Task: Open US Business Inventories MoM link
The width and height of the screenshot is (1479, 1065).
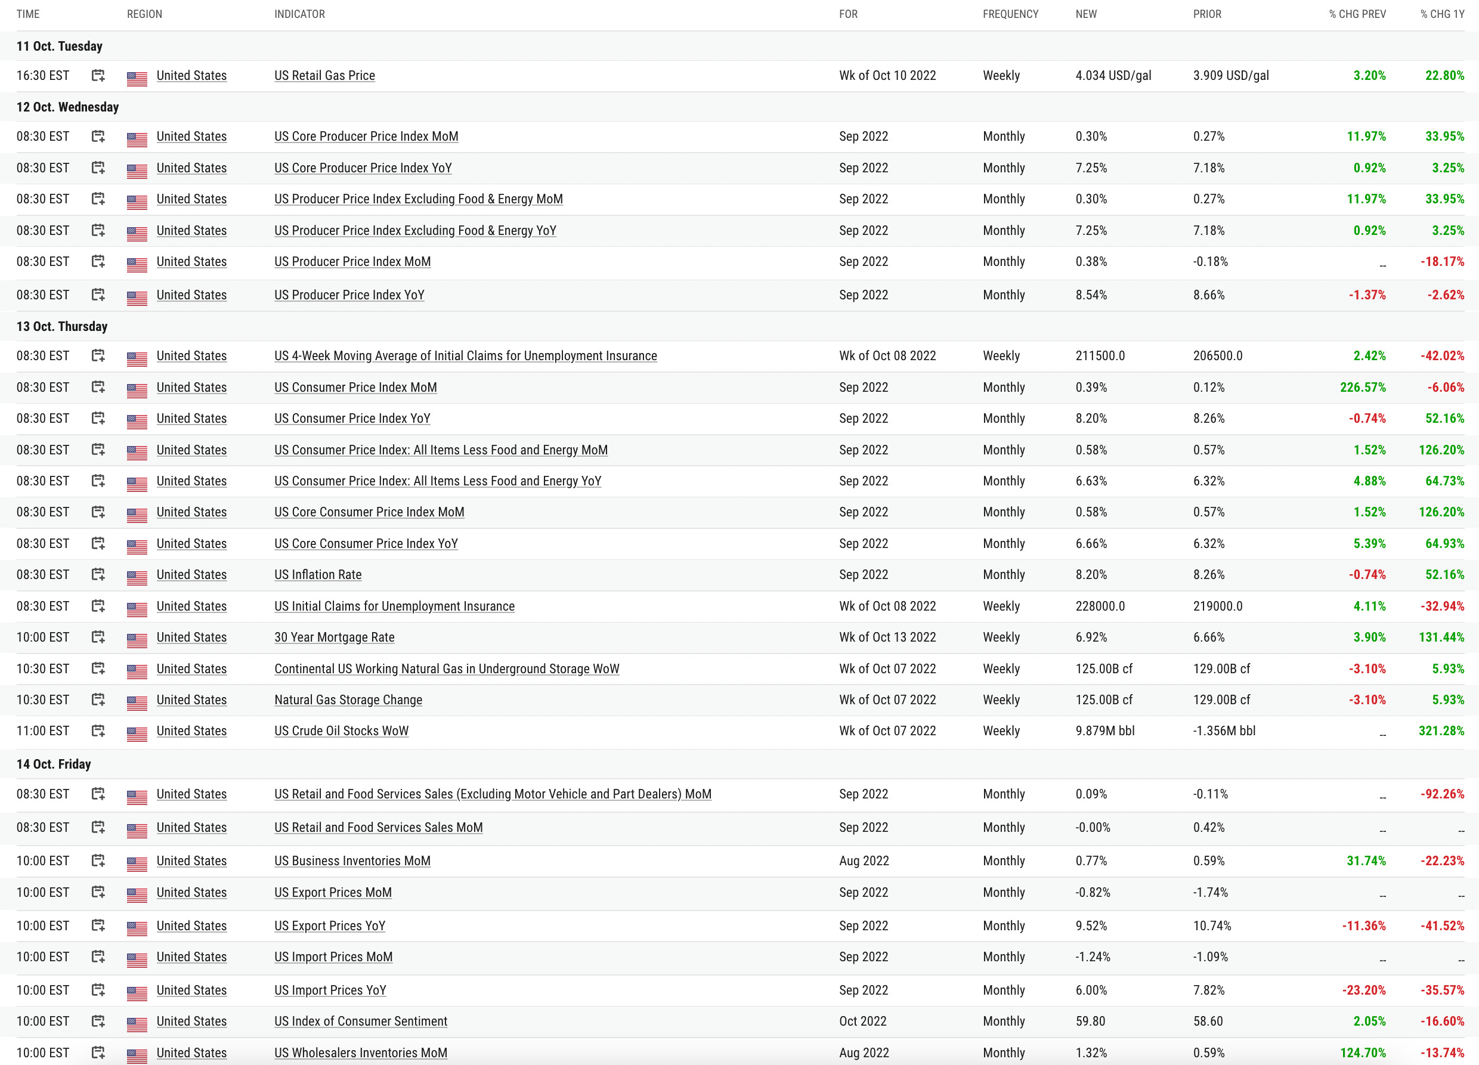Action: click(353, 861)
